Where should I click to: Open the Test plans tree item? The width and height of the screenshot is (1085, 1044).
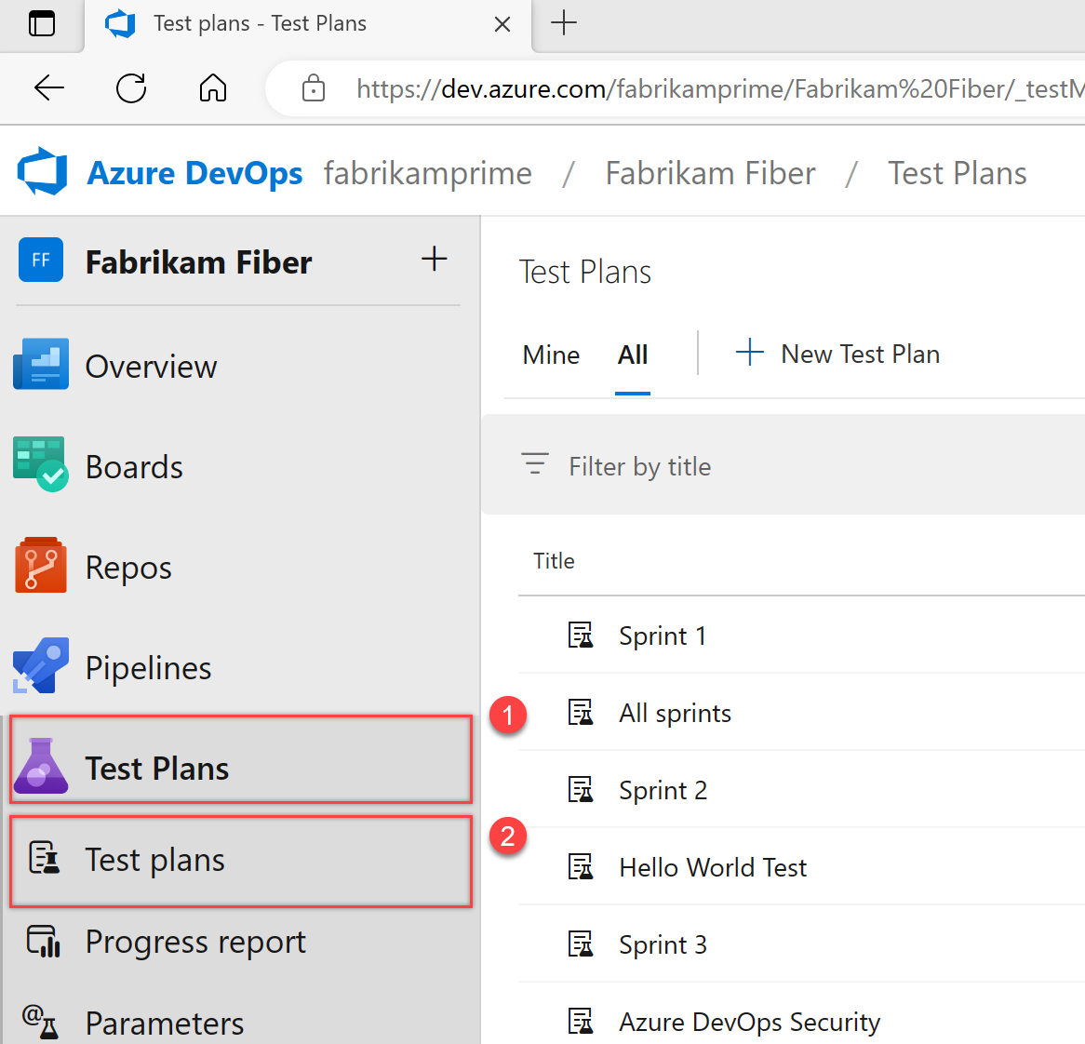click(154, 860)
